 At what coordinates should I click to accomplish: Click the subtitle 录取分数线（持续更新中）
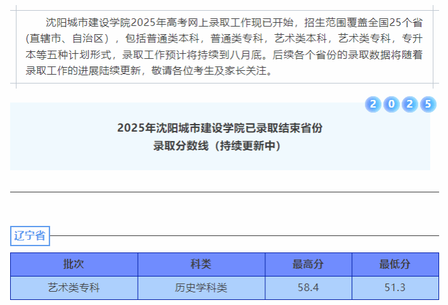(217, 146)
